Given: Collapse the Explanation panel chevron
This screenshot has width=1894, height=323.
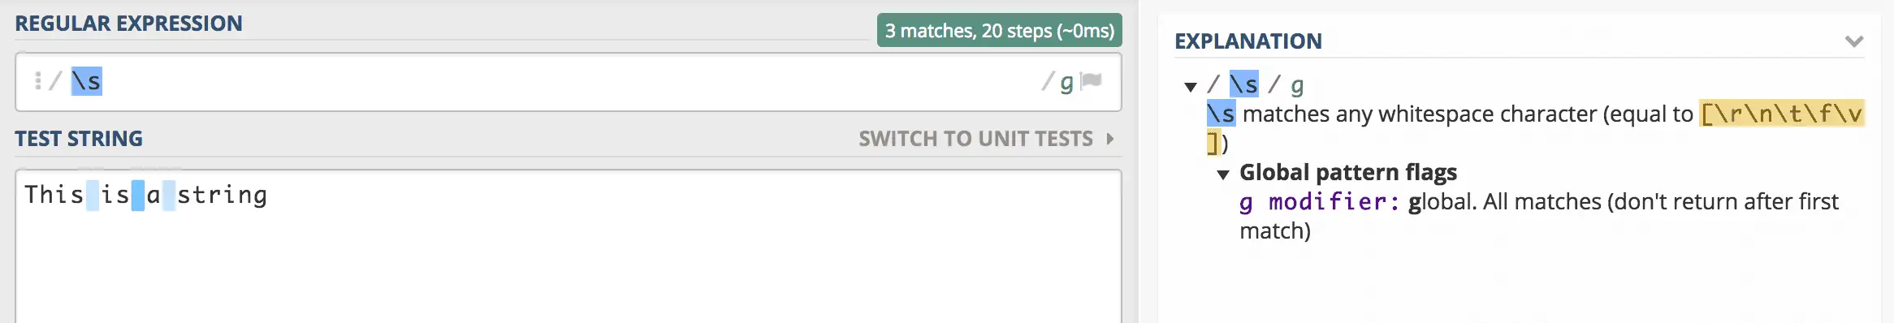Looking at the screenshot, I should coord(1854,41).
